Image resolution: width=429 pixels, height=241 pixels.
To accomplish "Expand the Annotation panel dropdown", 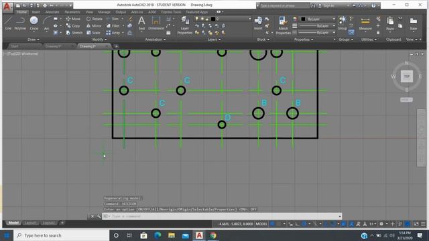I will click(x=155, y=39).
